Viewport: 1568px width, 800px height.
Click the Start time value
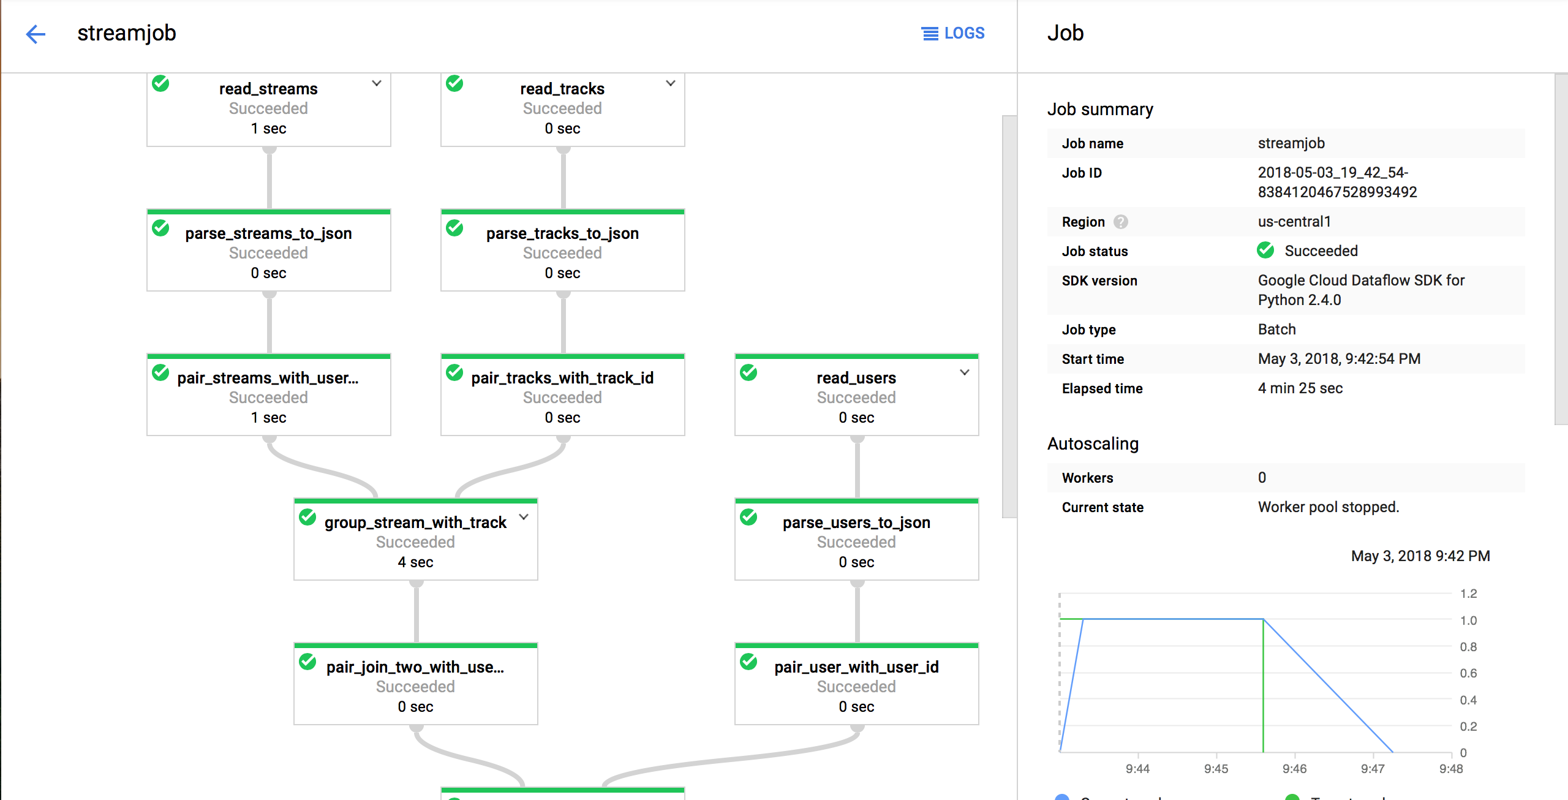[x=1339, y=359]
